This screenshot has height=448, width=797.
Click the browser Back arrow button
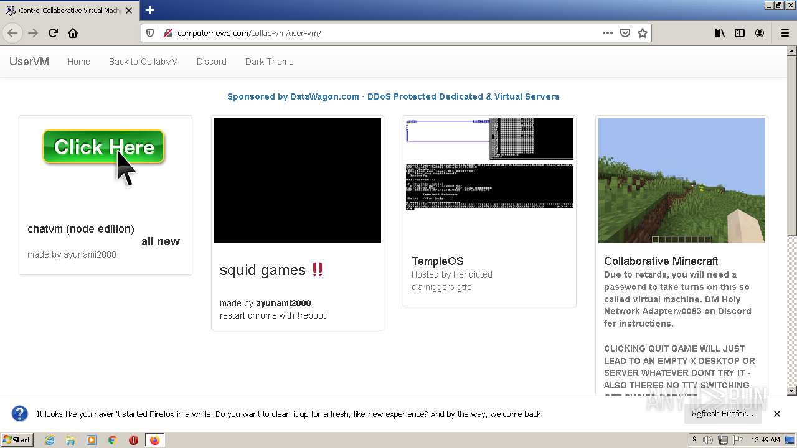(12, 33)
